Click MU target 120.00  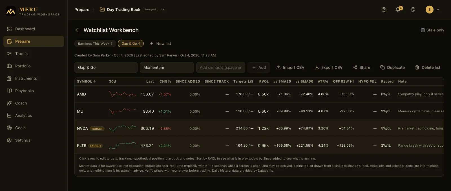coord(245,111)
